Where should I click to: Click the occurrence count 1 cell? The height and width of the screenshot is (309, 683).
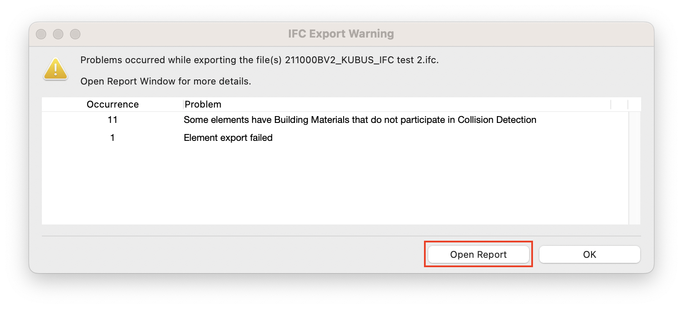(112, 138)
